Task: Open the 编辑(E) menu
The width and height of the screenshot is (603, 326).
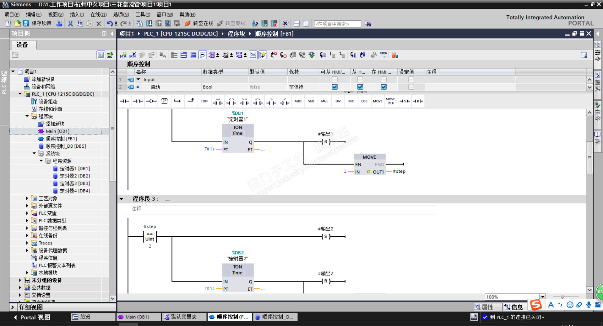Action: (34, 14)
